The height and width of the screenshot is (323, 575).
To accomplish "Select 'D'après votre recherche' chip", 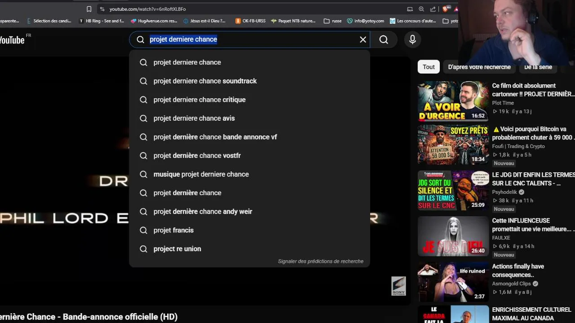I will [479, 67].
